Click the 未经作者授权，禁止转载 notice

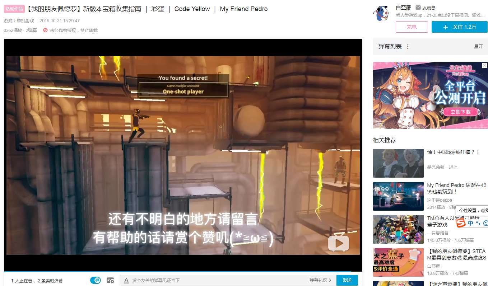tap(74, 31)
